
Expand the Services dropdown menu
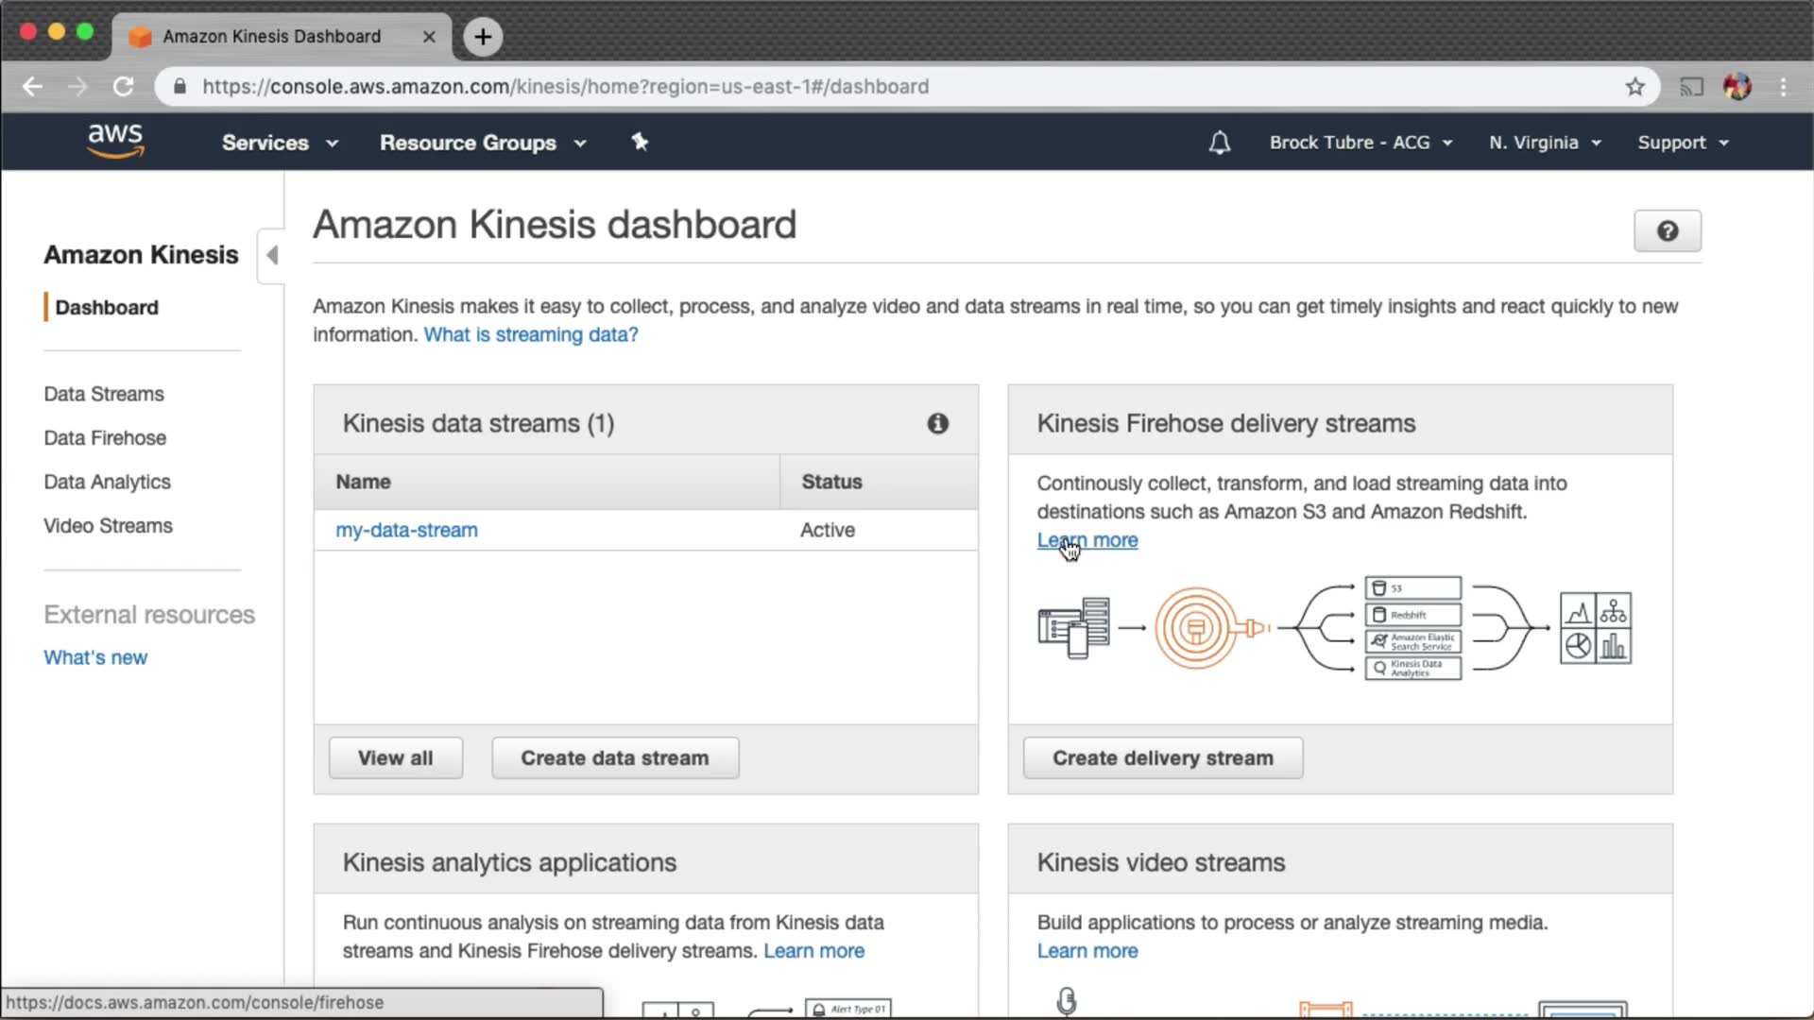pos(280,143)
